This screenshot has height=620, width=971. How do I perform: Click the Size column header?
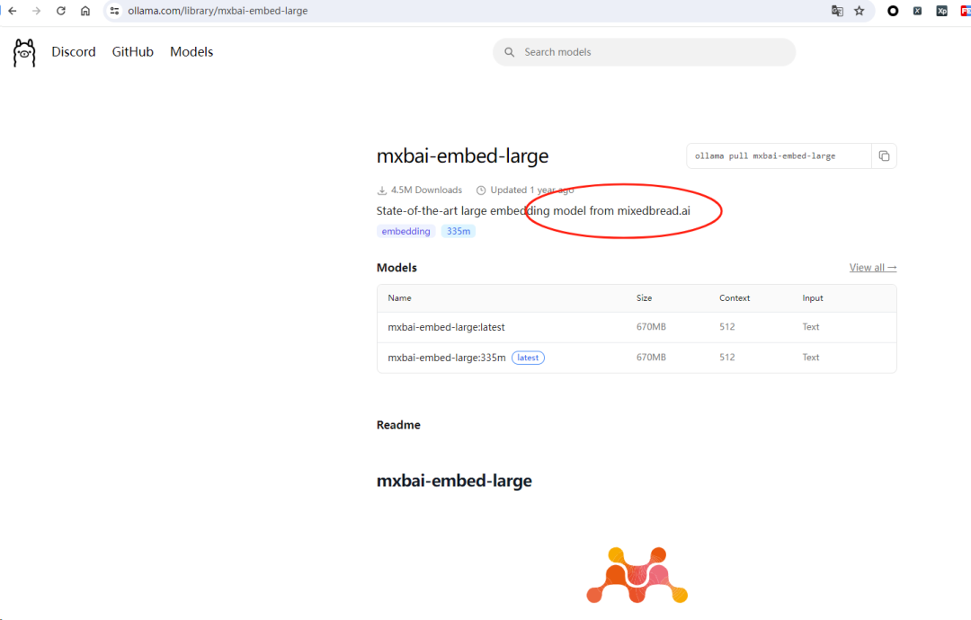[644, 297]
